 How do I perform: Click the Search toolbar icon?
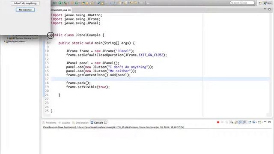[91, 3]
